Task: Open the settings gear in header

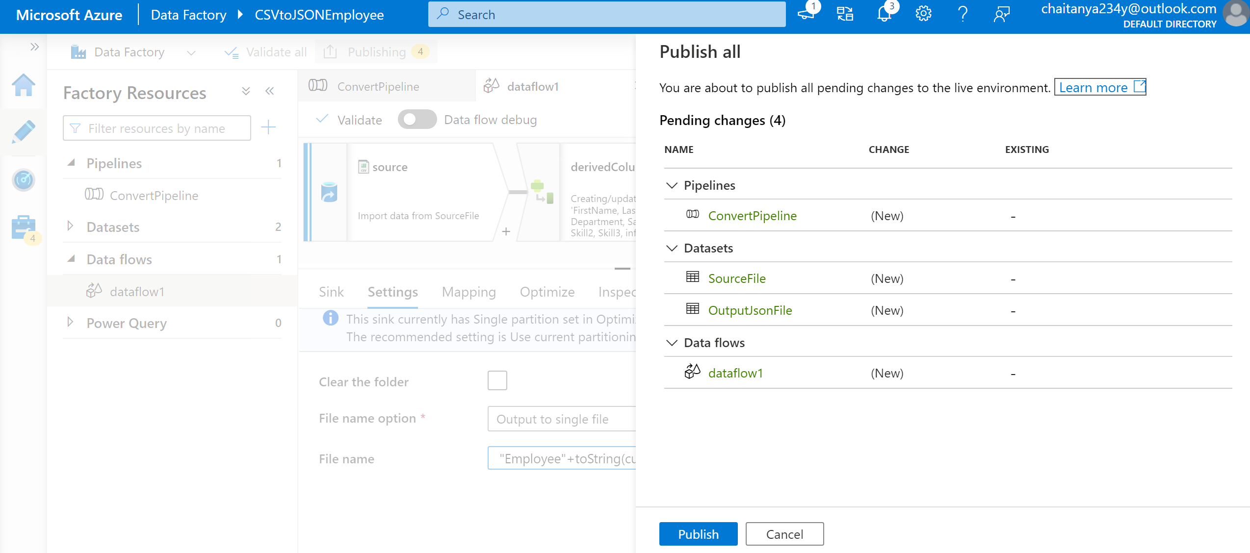Action: coord(923,14)
